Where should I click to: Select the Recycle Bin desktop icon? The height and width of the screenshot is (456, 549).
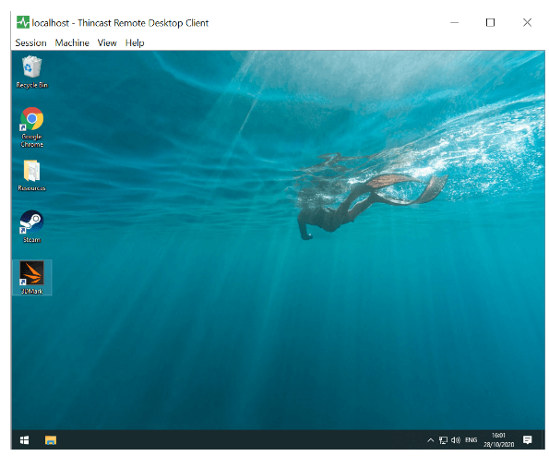[x=32, y=72]
